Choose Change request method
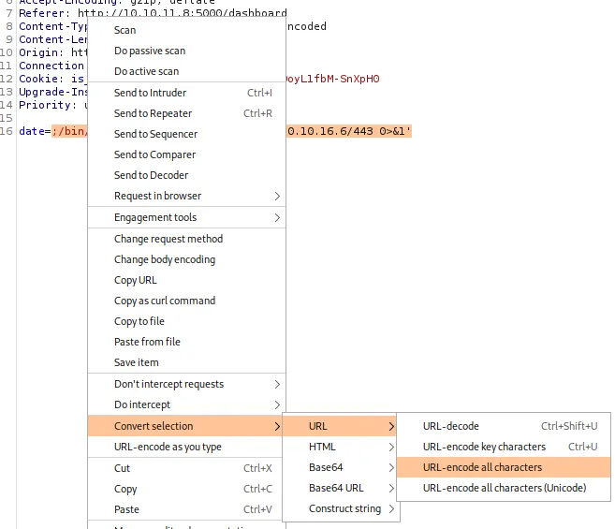Image resolution: width=615 pixels, height=529 pixels. coord(186,239)
